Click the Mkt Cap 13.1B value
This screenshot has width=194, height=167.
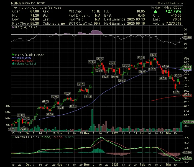pos(96,11)
